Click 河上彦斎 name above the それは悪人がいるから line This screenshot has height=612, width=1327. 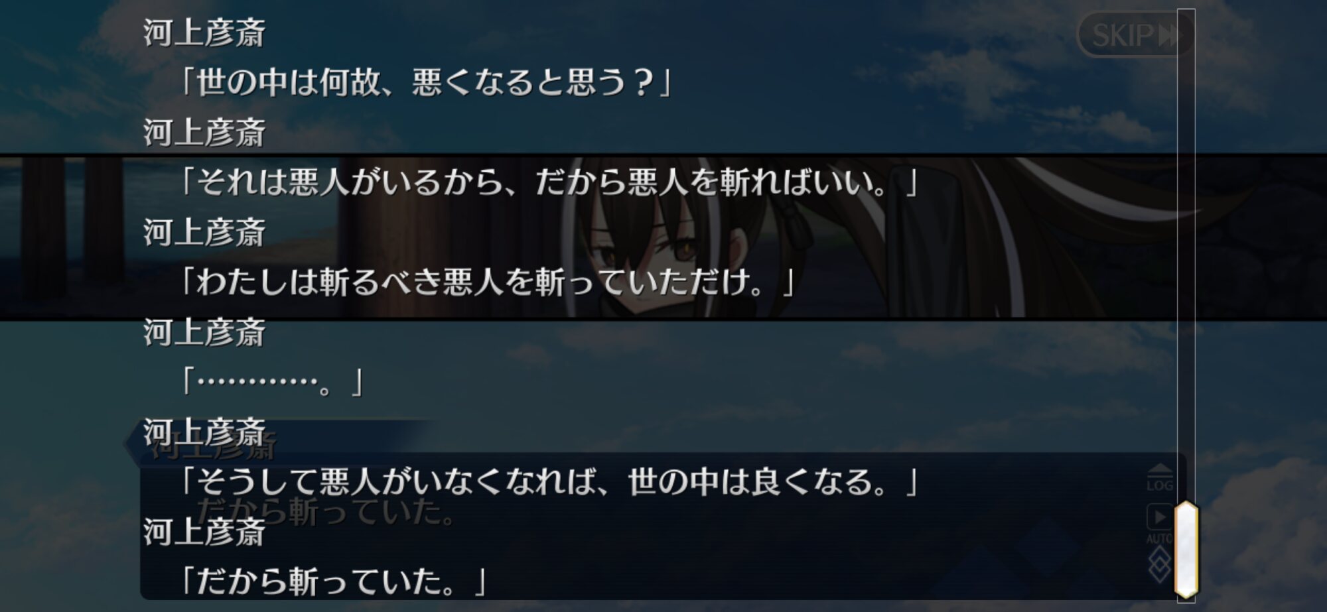point(205,133)
